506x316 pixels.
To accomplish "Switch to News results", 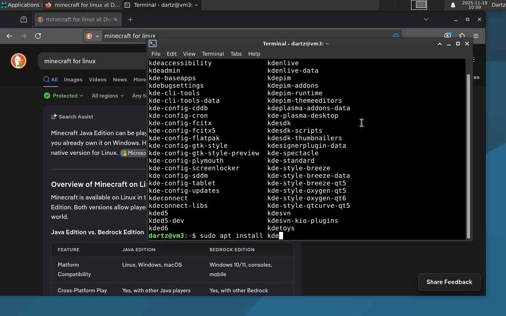I will (x=120, y=79).
